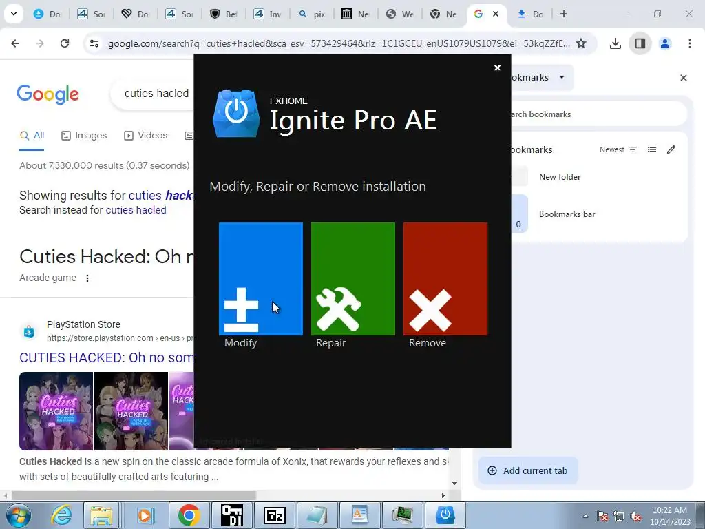This screenshot has width=705, height=529.
Task: Open Chrome three-dot menu
Action: [x=690, y=43]
